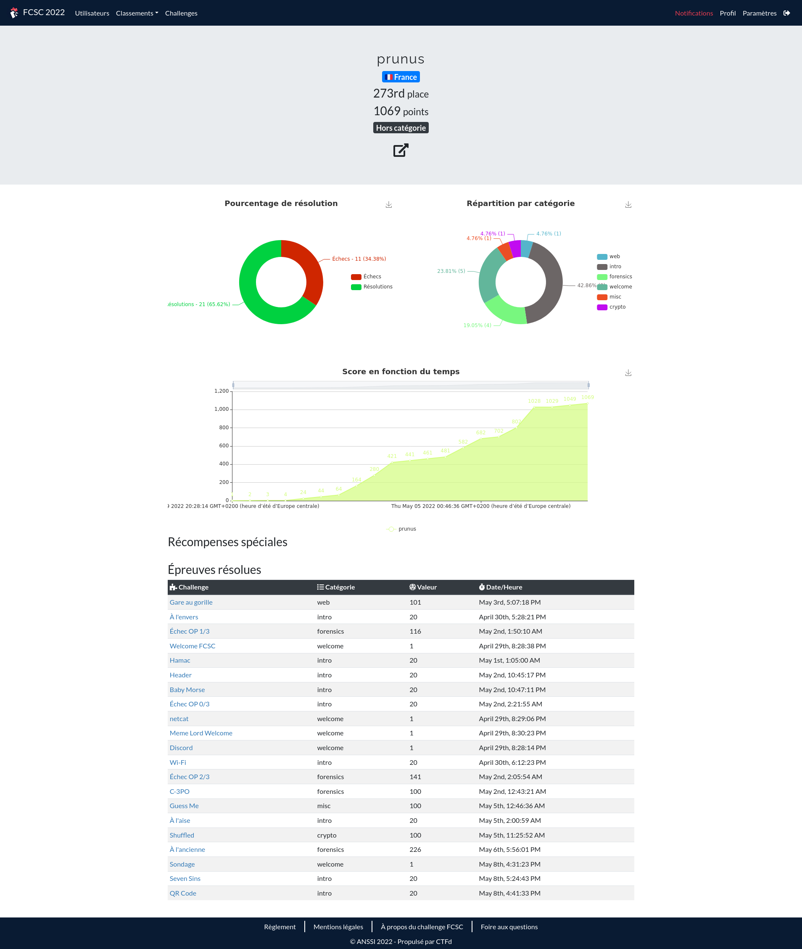
Task: Open the Gare au gorille challenge
Action: pyautogui.click(x=191, y=602)
